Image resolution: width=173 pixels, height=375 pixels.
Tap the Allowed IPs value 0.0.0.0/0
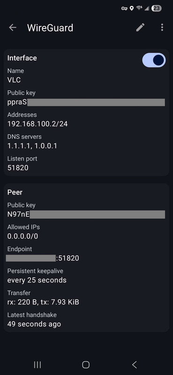pos(23,236)
